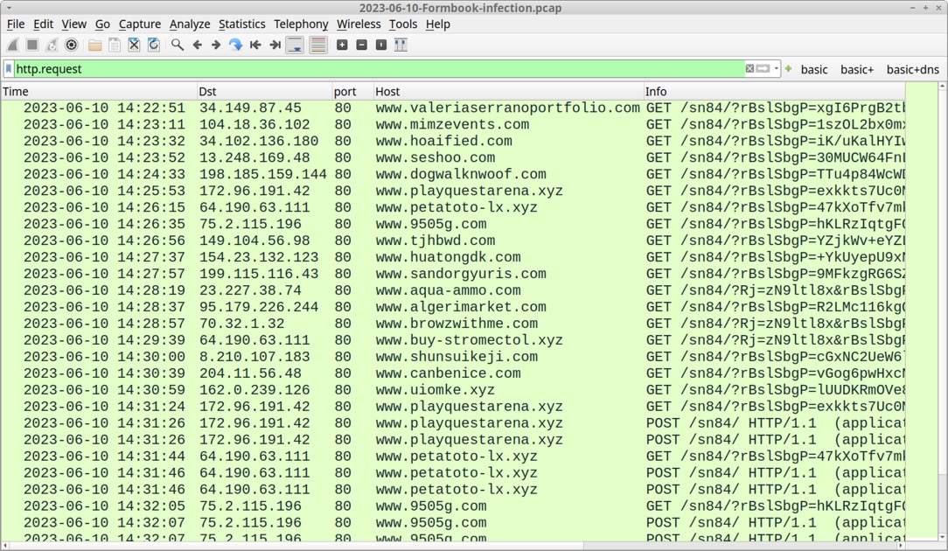Select the www.uiomke.xyz request row

coord(453,390)
